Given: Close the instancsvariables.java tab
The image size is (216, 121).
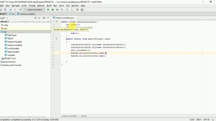Looking at the screenshot, I should 76,18.
